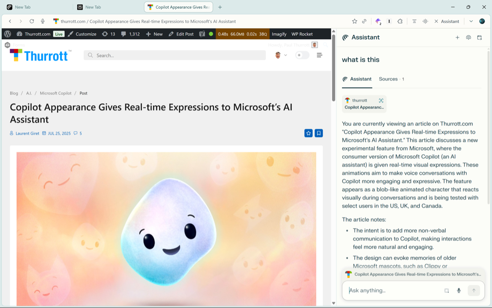Favorite the article with blue star icon
This screenshot has width=492, height=308.
(308, 133)
